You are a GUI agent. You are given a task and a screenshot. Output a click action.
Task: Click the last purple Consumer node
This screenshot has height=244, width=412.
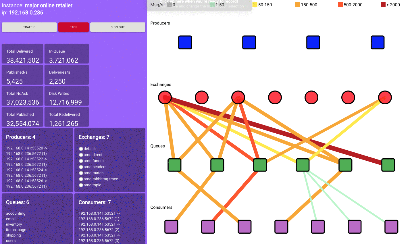(391, 226)
